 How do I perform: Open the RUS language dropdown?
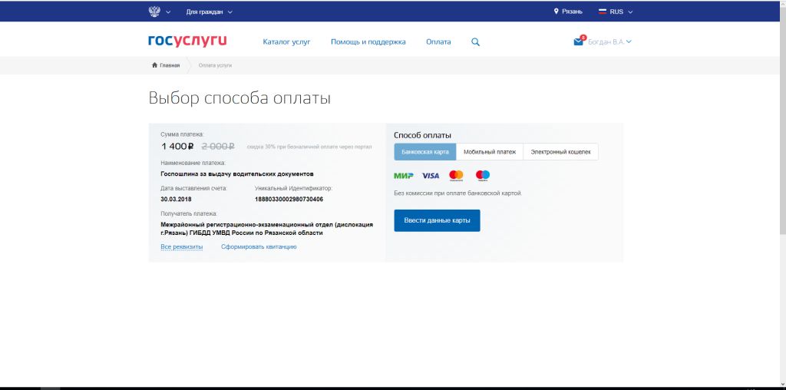620,12
